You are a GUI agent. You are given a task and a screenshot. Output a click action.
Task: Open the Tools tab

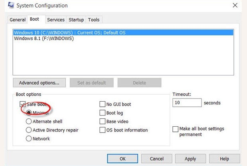[94, 20]
